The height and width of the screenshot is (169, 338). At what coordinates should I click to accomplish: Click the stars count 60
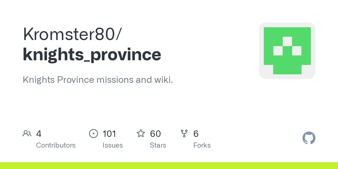pyautogui.click(x=155, y=134)
